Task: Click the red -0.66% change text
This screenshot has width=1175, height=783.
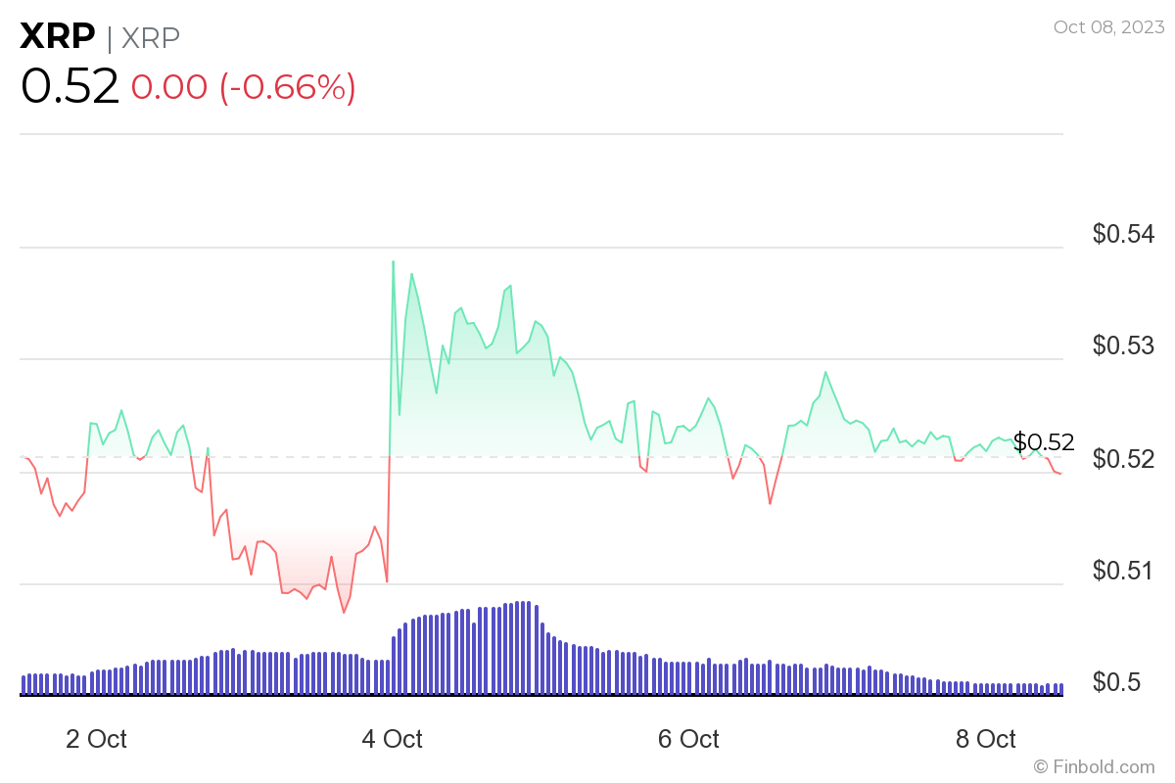Action: 288,87
